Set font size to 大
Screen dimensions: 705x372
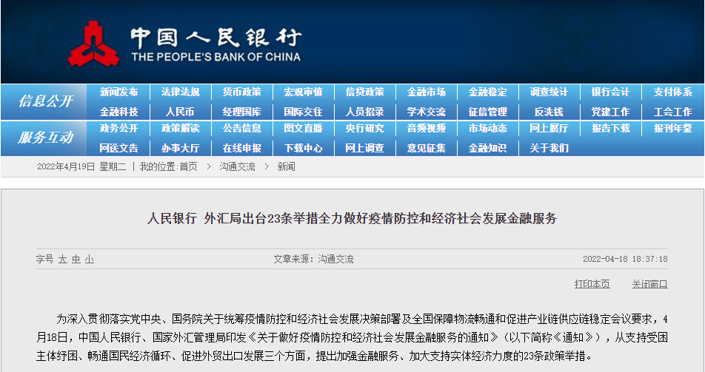click(x=62, y=260)
